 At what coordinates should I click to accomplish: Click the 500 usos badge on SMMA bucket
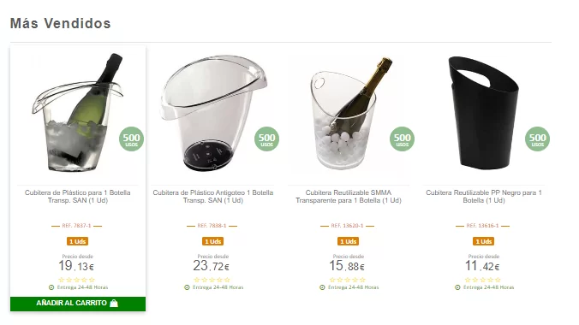point(402,139)
